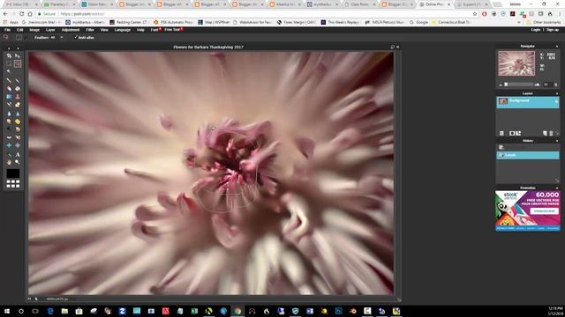Open Layer styles in Layers panel
This screenshot has width=565, height=317.
pos(518,133)
